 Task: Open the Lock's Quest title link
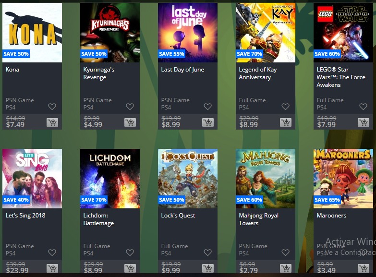click(178, 216)
